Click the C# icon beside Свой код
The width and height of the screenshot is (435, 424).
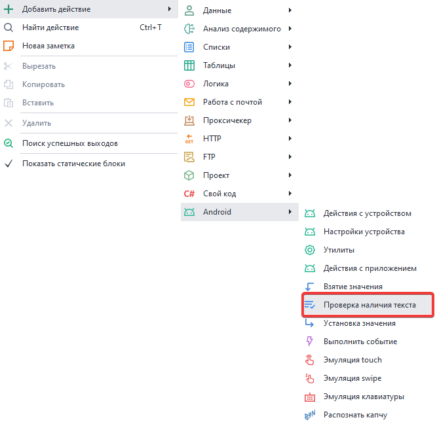[189, 194]
